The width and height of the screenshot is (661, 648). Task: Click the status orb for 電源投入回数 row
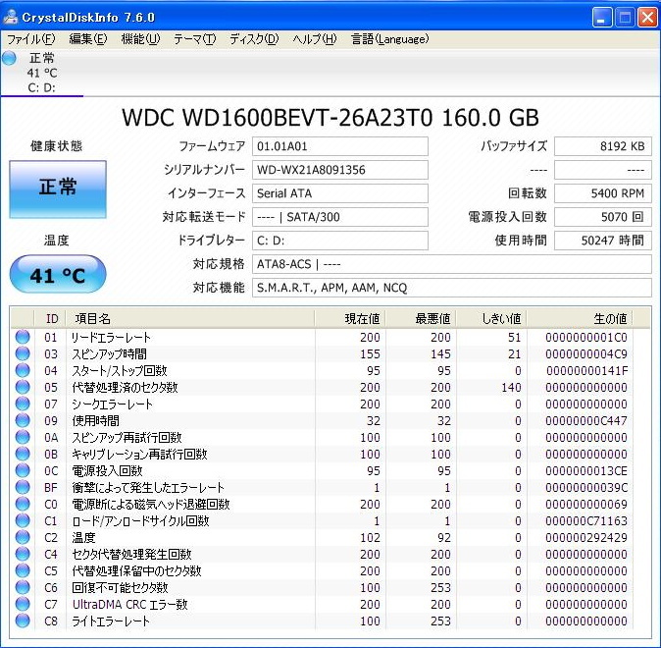pos(23,471)
